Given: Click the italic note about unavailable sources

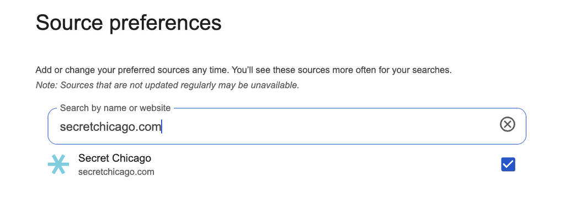Looking at the screenshot, I should tap(167, 85).
